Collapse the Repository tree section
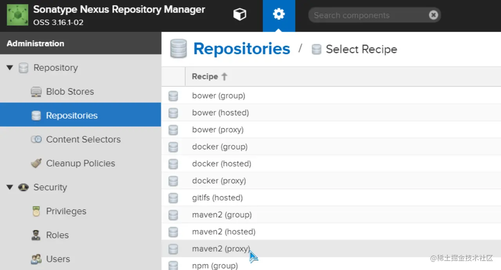The height and width of the screenshot is (270, 501). 10,68
